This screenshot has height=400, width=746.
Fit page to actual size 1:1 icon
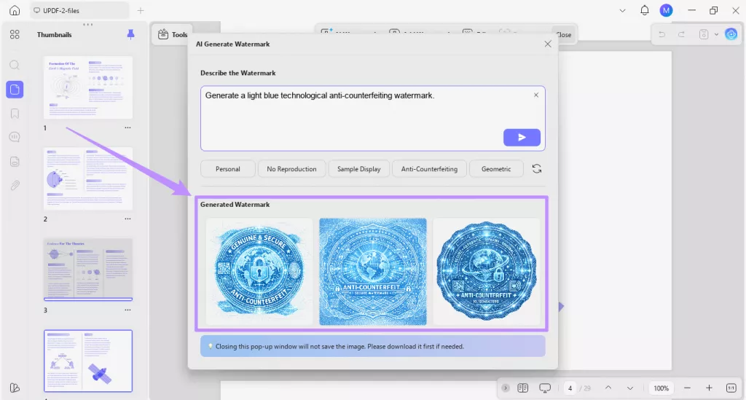(731, 388)
